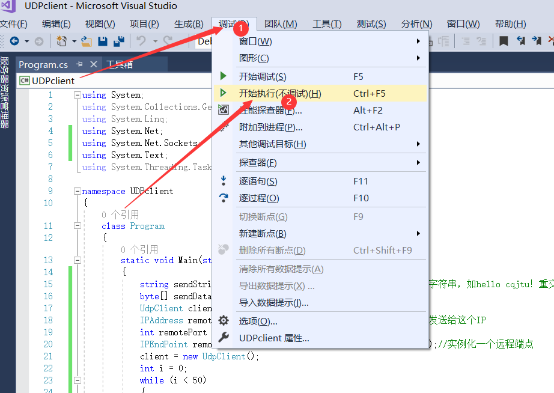Select 开始执行(不调试)(H) menu entry
Viewport: 554px width, 393px height.
320,93
